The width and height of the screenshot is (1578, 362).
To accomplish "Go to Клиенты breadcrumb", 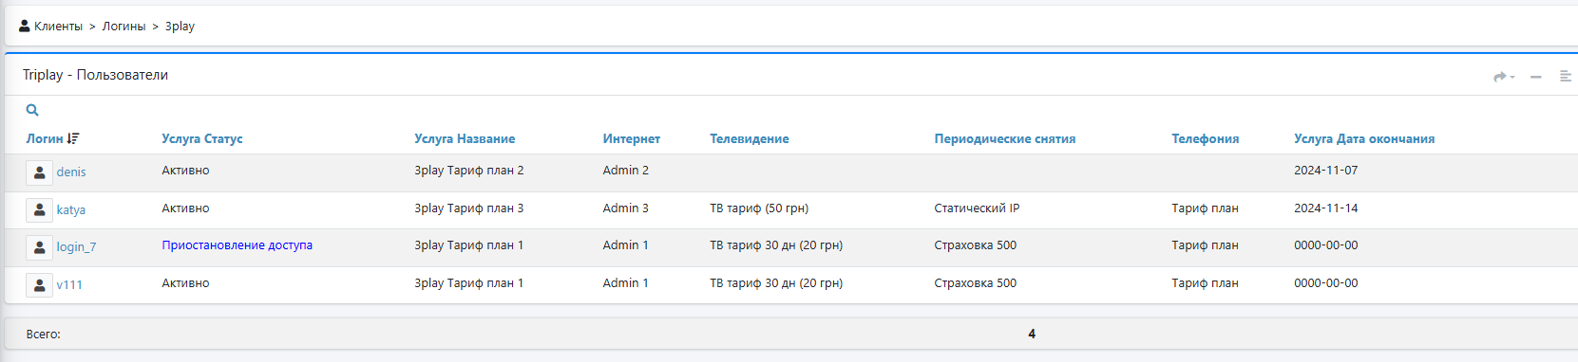I will (58, 27).
